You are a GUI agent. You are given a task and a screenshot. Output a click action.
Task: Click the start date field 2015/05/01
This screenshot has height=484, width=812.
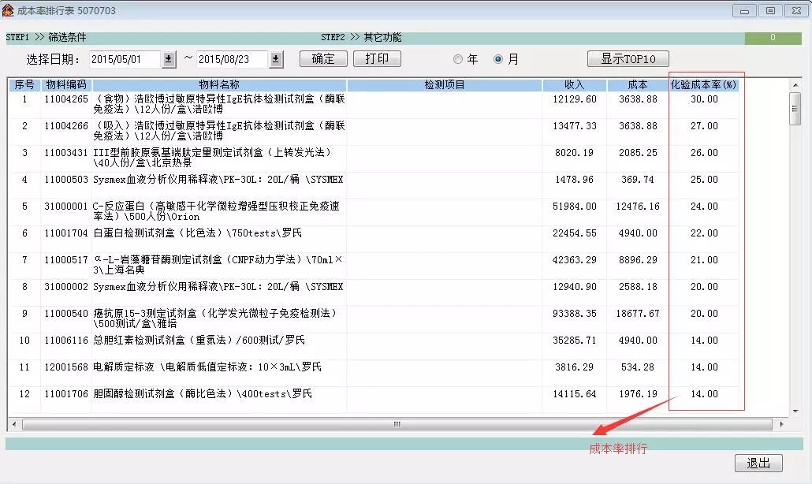click(125, 59)
